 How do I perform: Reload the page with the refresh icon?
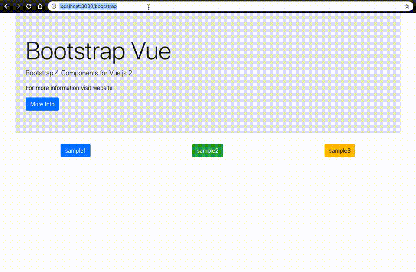[29, 6]
